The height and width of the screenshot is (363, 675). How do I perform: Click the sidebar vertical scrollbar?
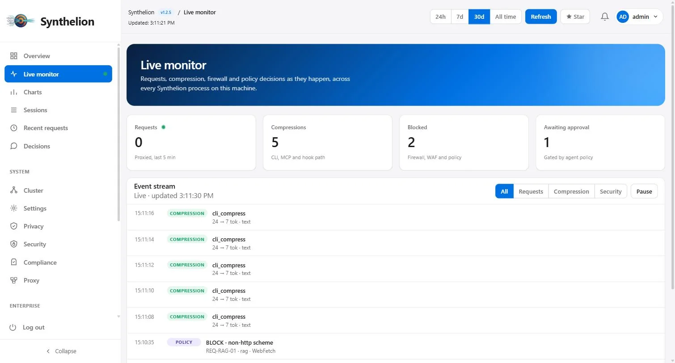coord(118,134)
